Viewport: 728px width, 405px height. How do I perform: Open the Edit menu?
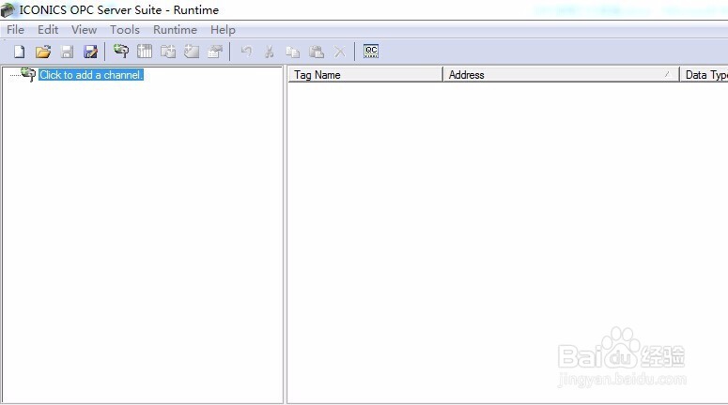48,30
